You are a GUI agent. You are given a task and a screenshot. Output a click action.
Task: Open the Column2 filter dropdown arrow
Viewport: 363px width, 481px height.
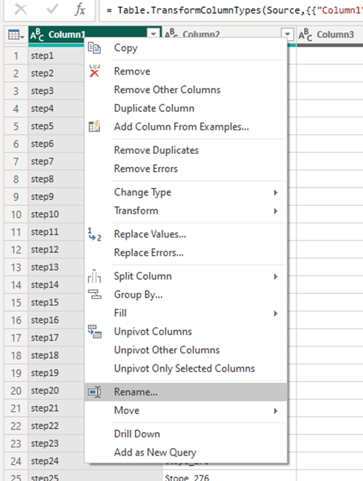coord(287,34)
